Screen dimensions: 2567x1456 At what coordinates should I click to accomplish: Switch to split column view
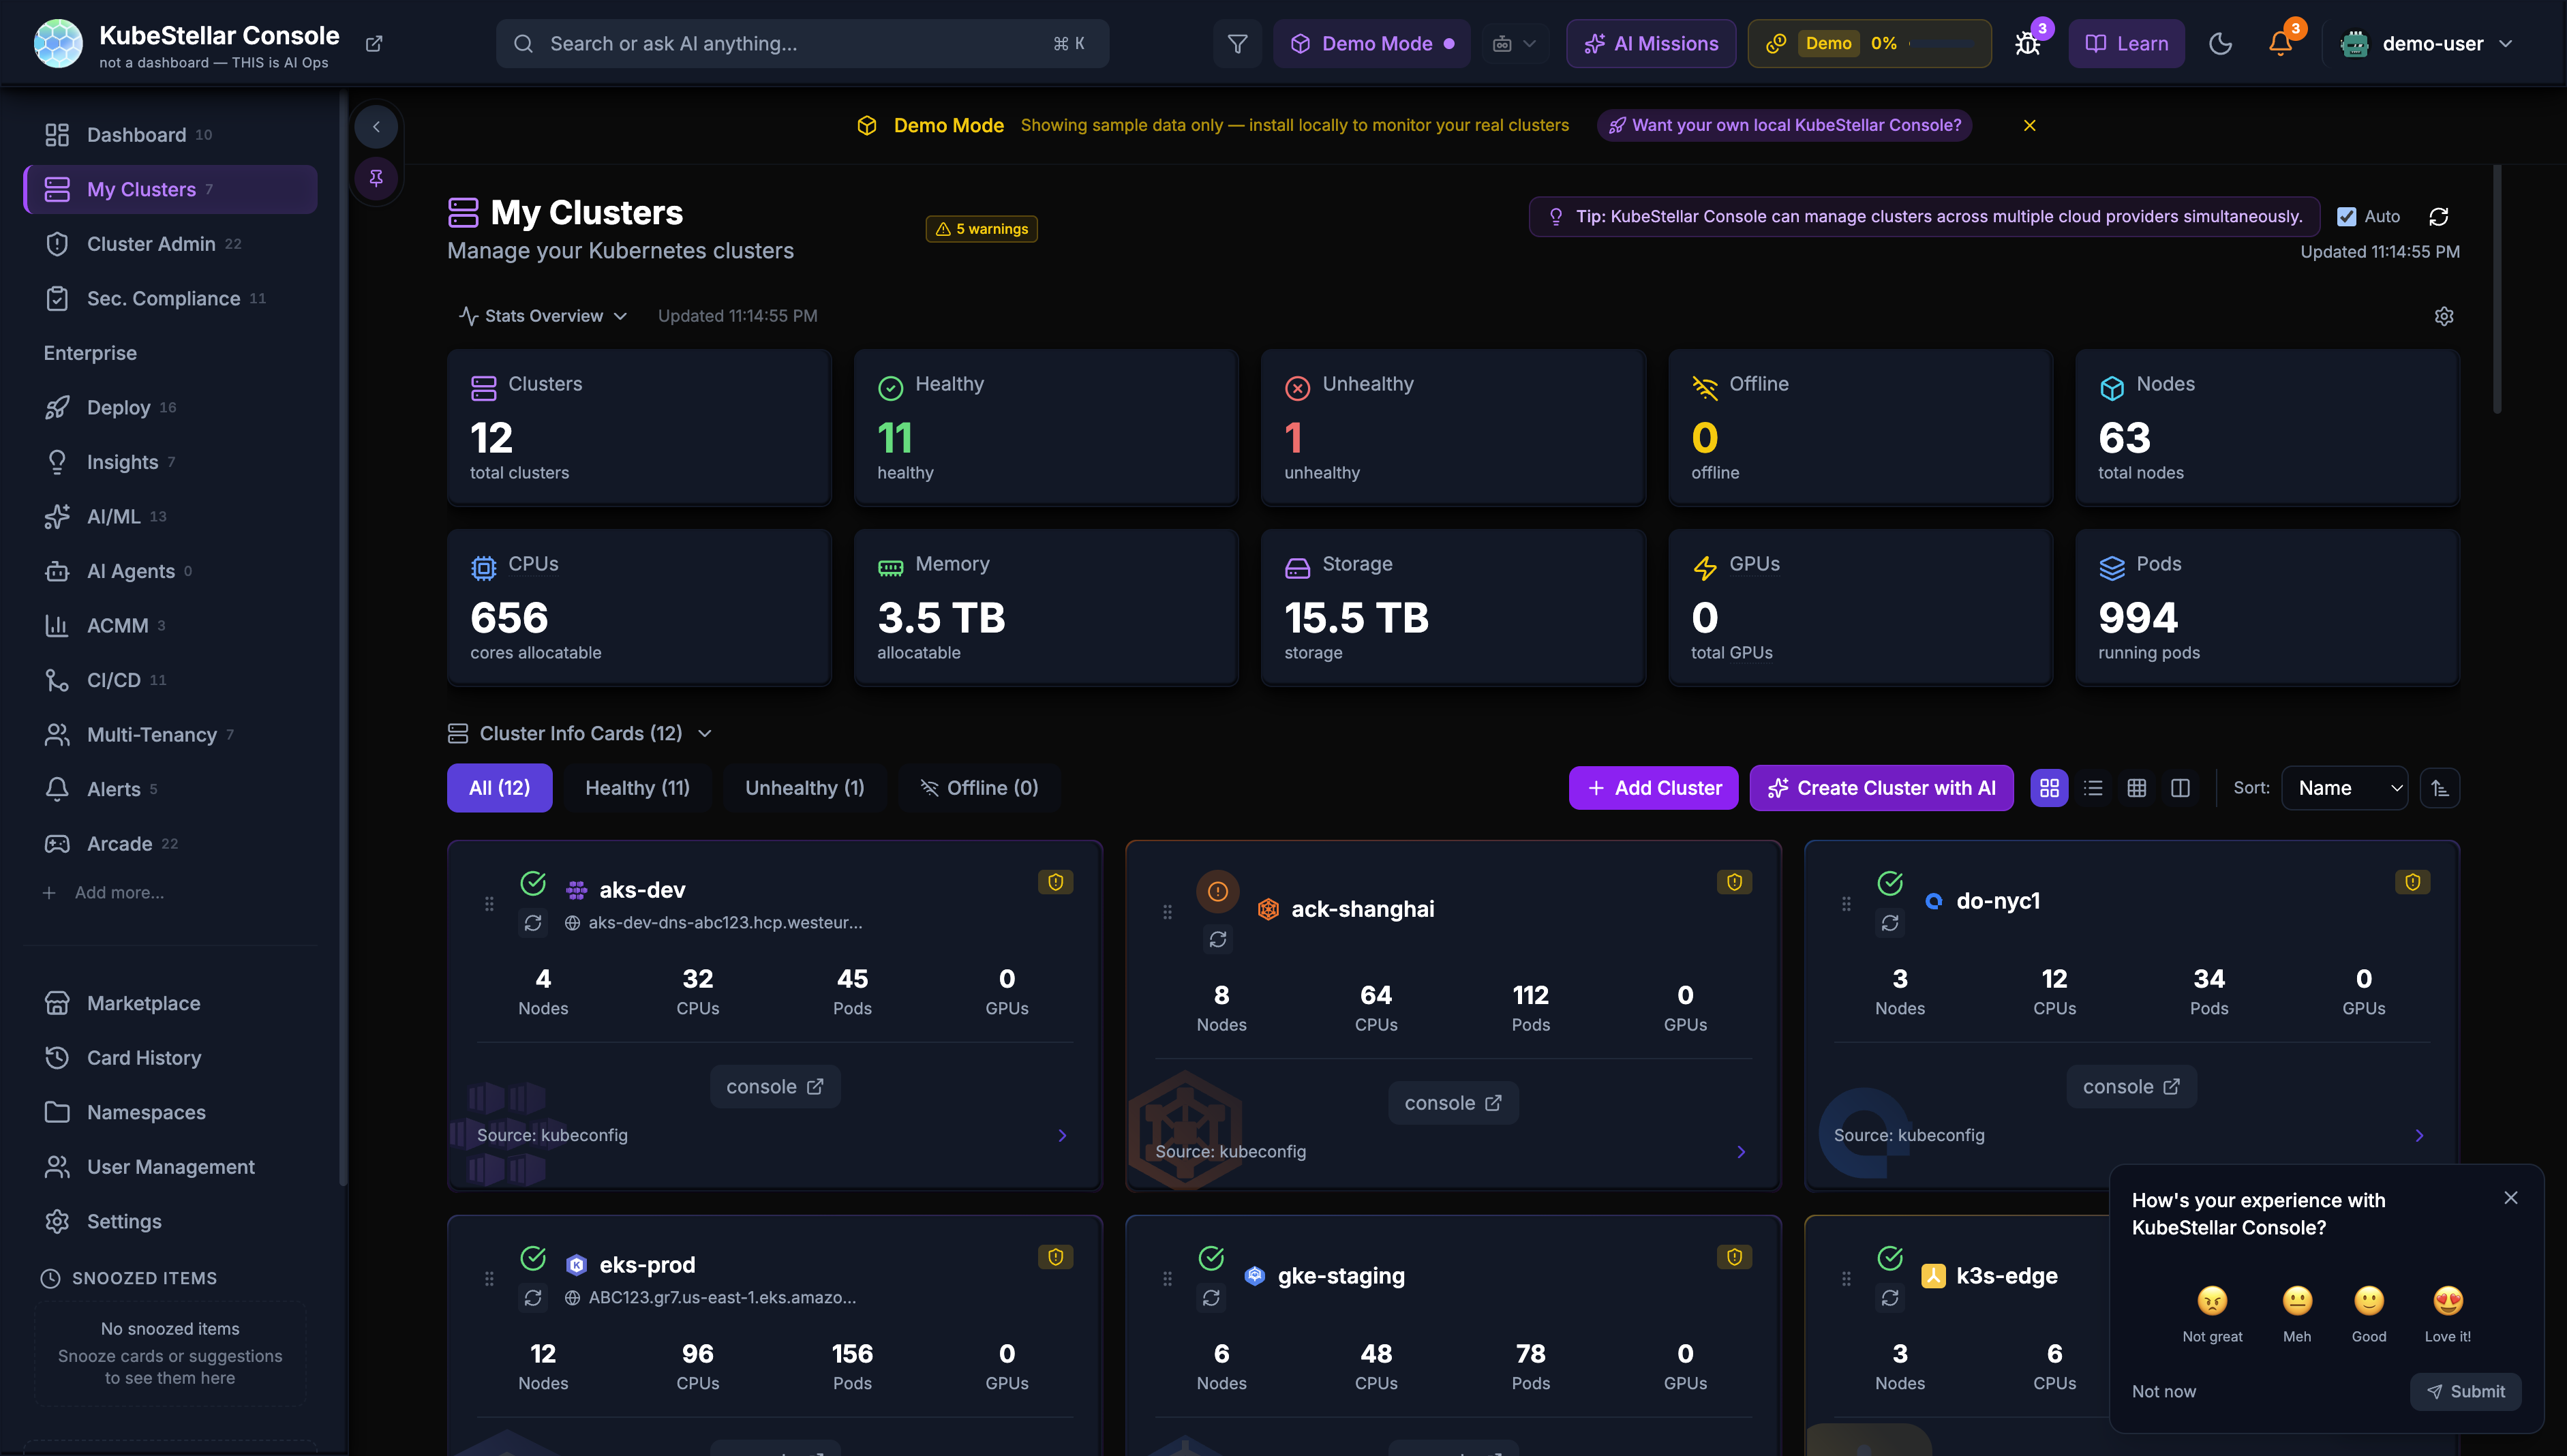(2181, 788)
